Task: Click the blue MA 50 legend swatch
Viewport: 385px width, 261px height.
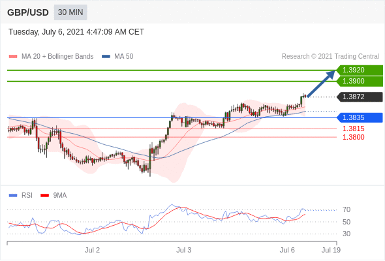Action: (x=106, y=57)
